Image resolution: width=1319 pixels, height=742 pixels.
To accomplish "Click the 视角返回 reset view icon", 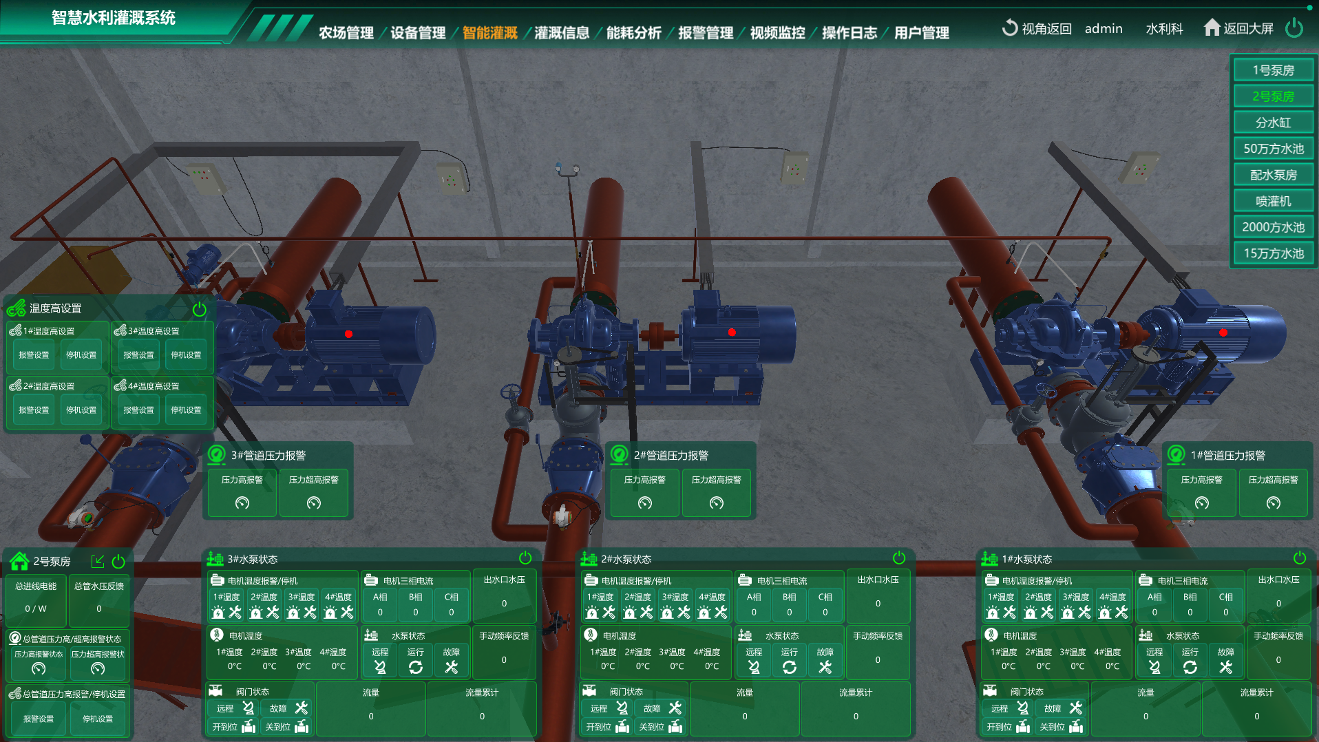I will coord(1009,28).
